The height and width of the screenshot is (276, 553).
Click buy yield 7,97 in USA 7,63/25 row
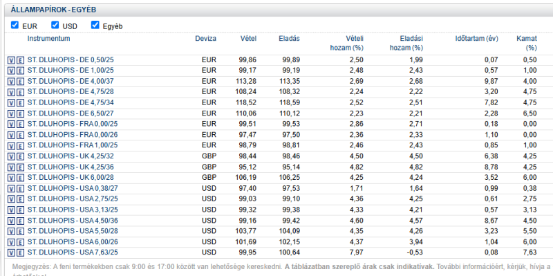(x=356, y=252)
